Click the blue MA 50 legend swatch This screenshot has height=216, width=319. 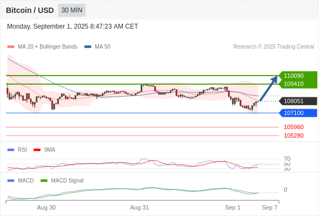coord(88,47)
